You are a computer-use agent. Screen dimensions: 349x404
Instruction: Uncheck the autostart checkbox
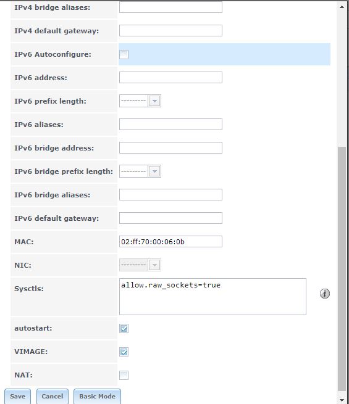[x=124, y=328]
